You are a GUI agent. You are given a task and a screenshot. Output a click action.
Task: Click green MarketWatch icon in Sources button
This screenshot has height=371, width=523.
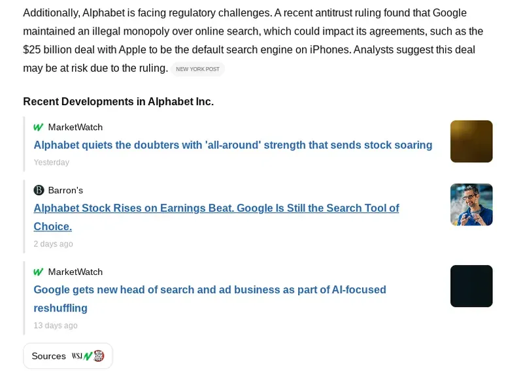coord(88,356)
